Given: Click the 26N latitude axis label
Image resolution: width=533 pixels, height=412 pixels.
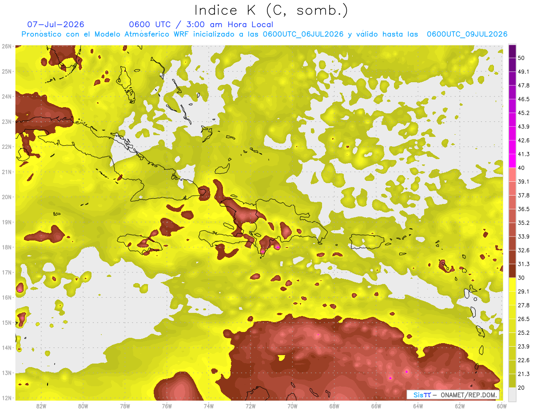Looking at the screenshot, I should pos(7,46).
